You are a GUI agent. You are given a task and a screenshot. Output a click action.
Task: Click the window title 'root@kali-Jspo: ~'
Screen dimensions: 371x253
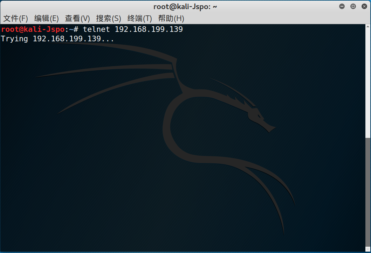185,7
